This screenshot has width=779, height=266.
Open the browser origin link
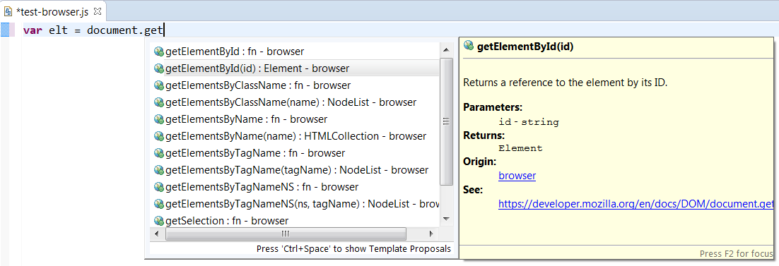[517, 176]
